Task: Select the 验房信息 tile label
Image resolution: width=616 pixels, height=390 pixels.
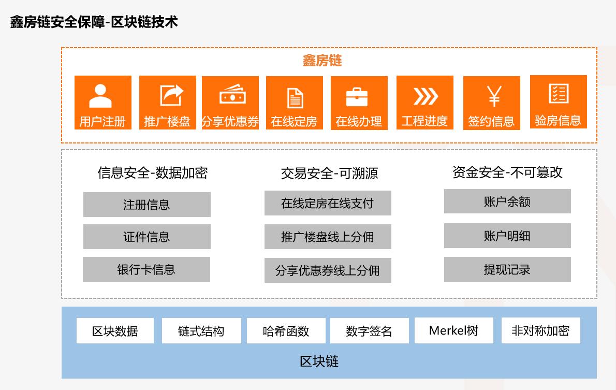Action: point(558,120)
